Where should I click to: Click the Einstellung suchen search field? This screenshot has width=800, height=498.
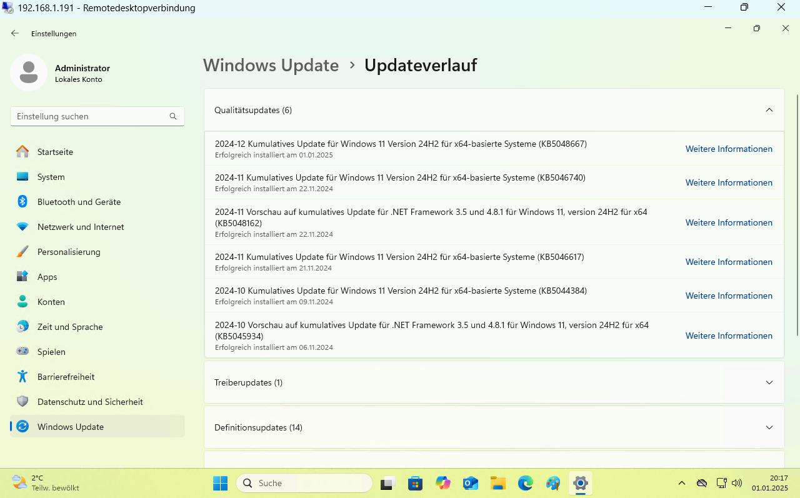coord(91,116)
